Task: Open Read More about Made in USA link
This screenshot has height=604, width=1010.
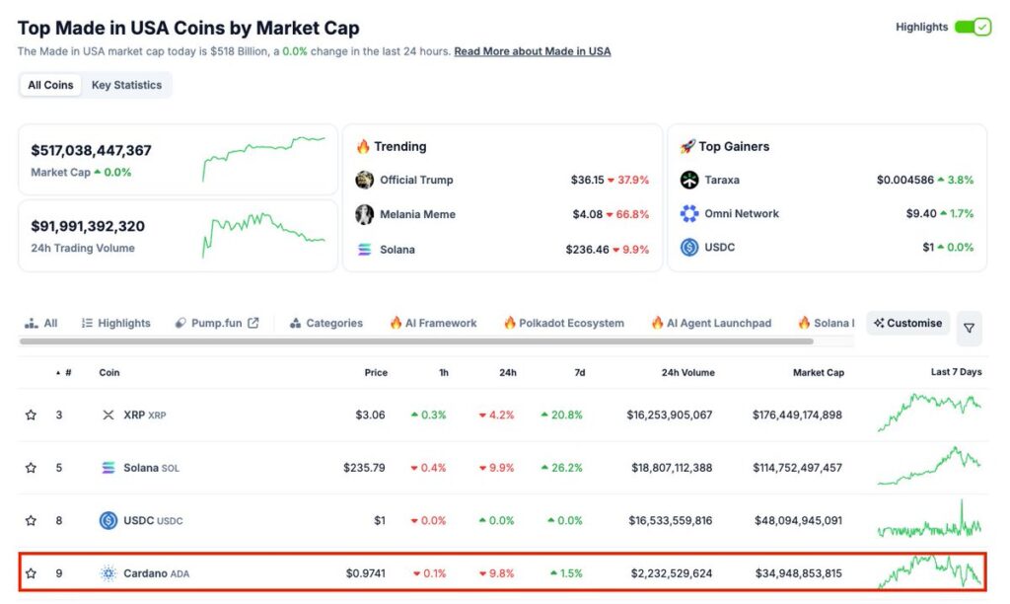Action: point(532,51)
